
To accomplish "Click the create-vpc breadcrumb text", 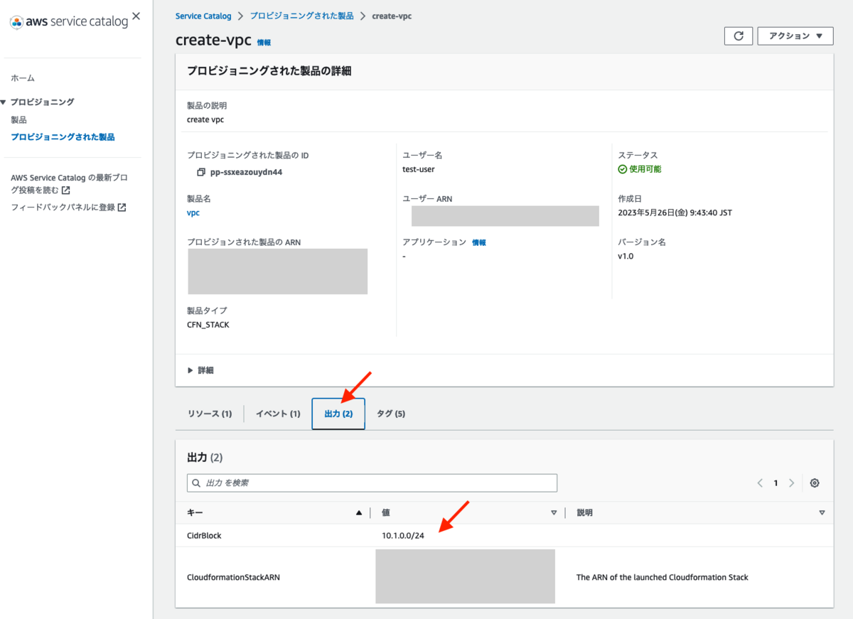I will pos(392,16).
